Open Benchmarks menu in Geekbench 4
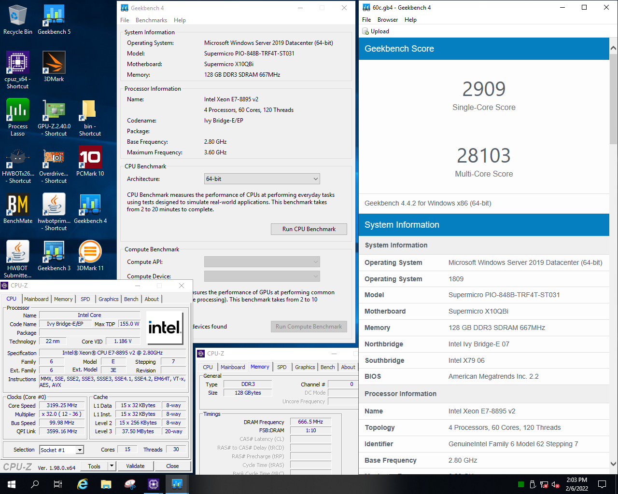This screenshot has height=494, width=618. pos(151,20)
